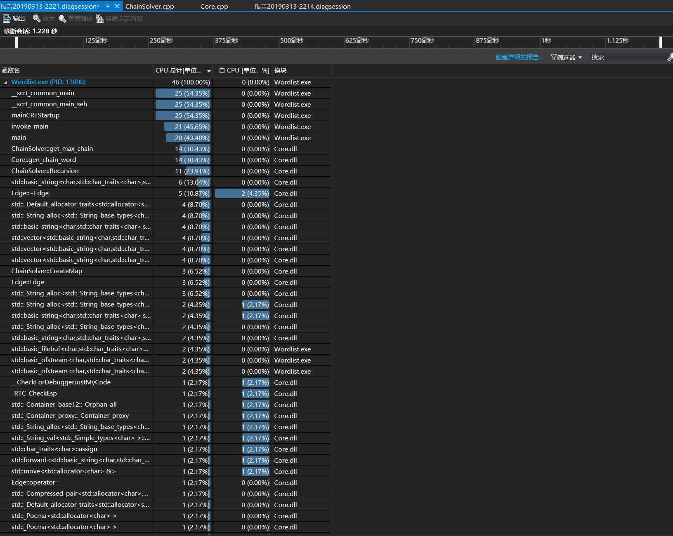
Task: Select the std::_Compressed_pair<std::allocator<char> row
Action: [165, 494]
